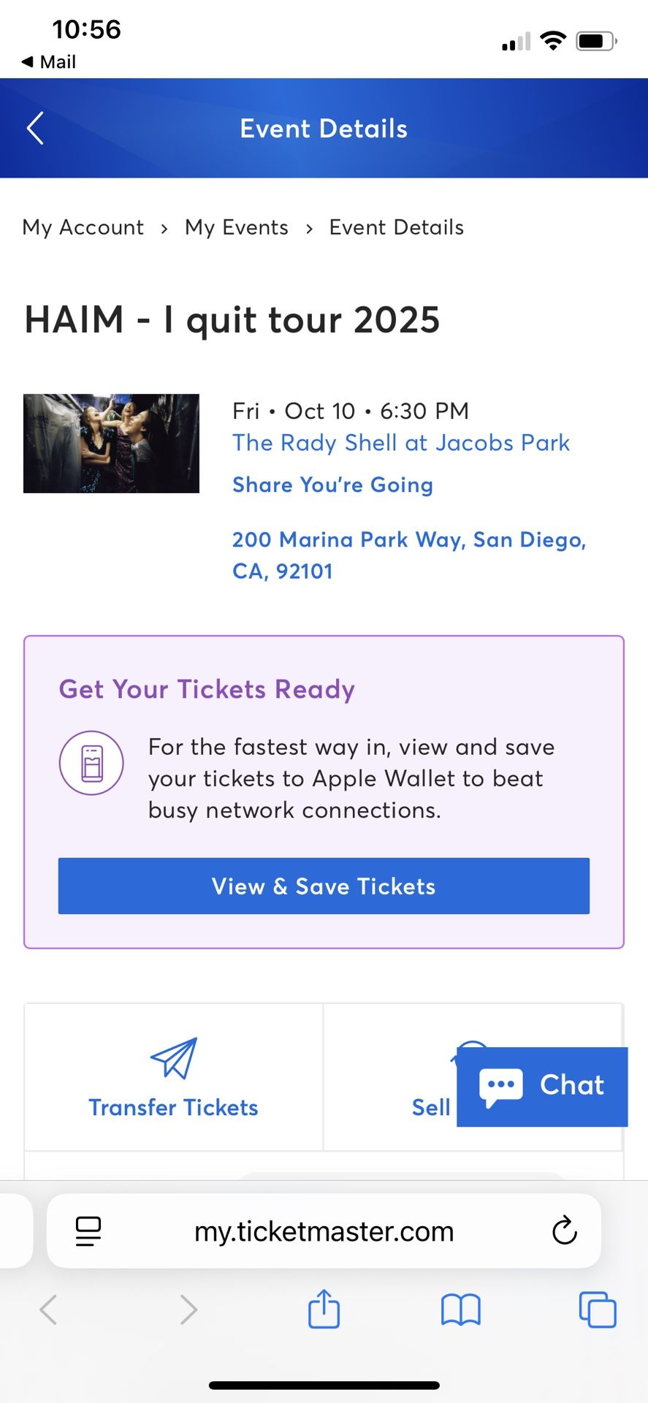
Task: Open The Rady Shell at Jacobs Park link
Action: (x=400, y=443)
